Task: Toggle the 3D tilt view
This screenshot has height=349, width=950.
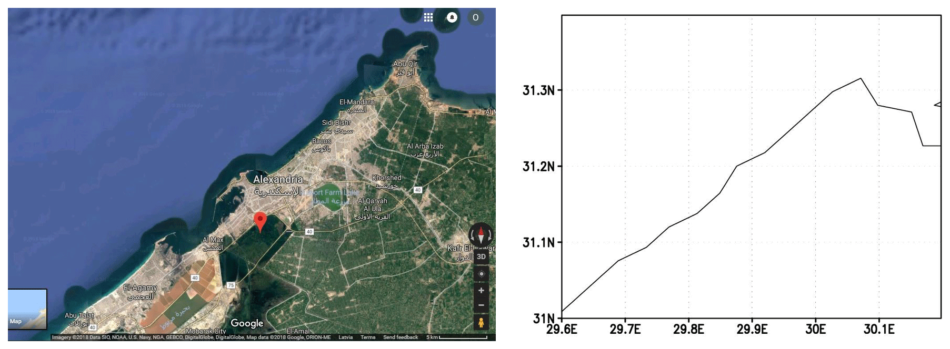Action: (x=481, y=256)
